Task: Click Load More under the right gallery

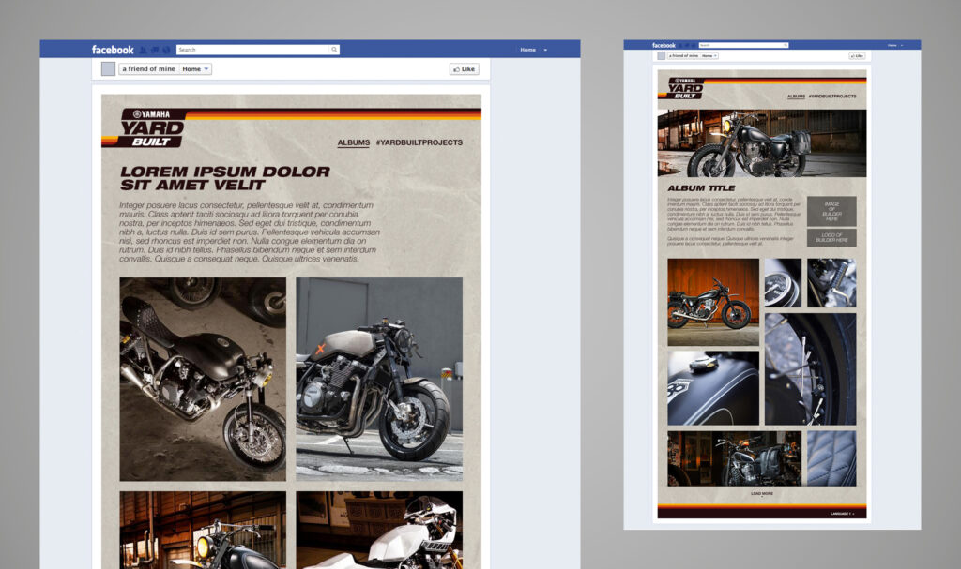Action: click(762, 493)
